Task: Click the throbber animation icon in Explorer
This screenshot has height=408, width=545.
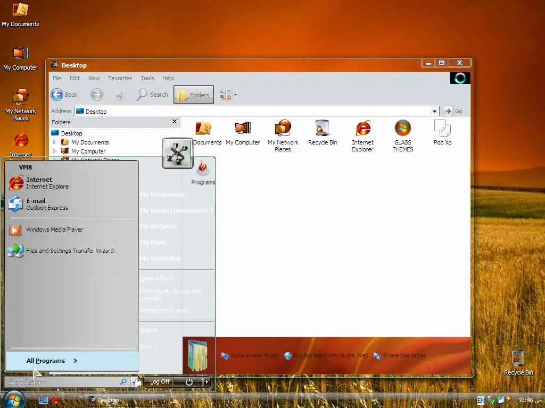Action: [x=460, y=78]
